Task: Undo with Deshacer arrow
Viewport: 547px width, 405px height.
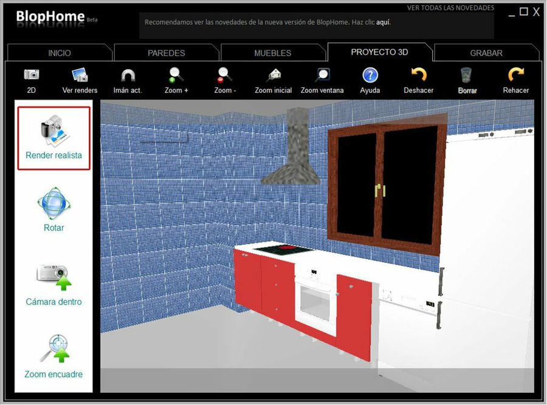Action: tap(418, 75)
